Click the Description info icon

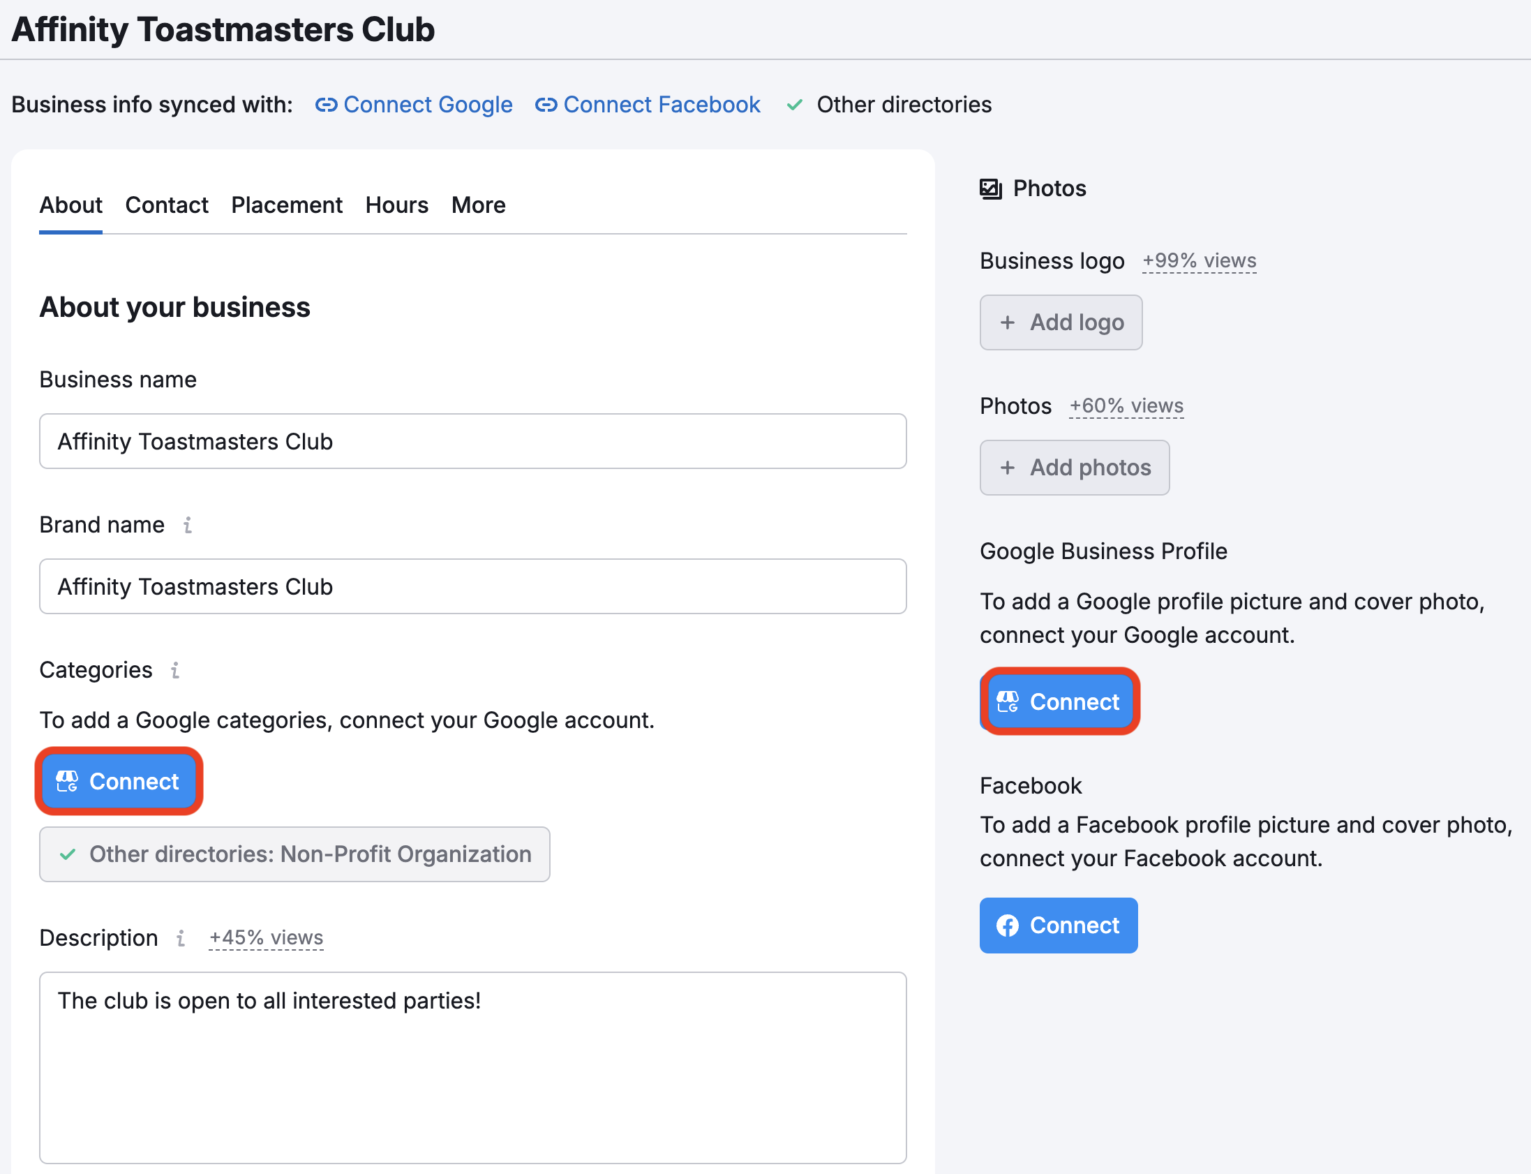(181, 938)
